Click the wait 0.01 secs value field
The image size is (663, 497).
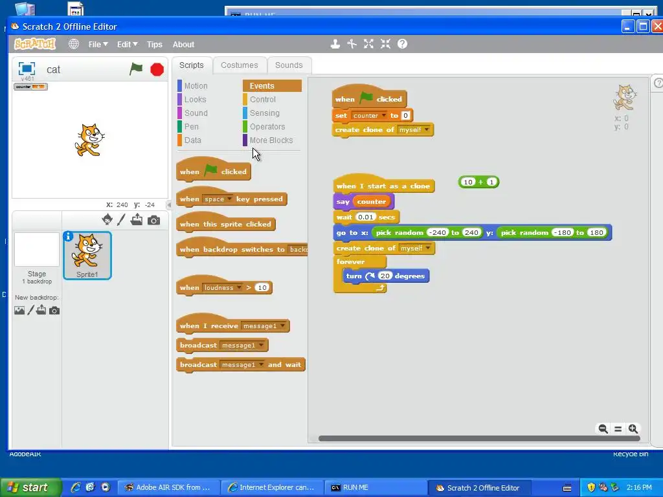click(365, 217)
